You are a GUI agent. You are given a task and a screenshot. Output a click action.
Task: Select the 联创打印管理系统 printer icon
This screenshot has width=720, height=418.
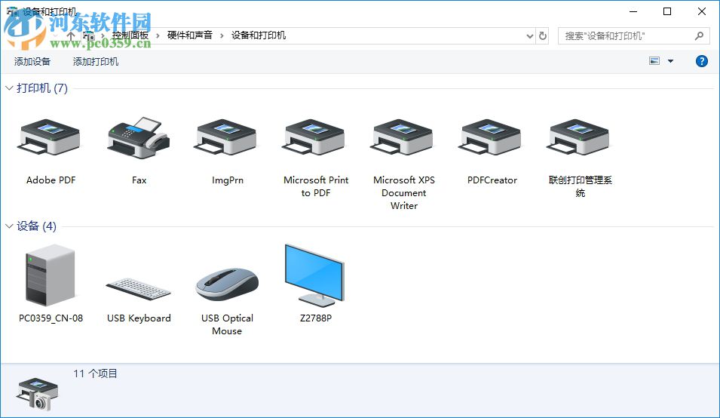579,138
